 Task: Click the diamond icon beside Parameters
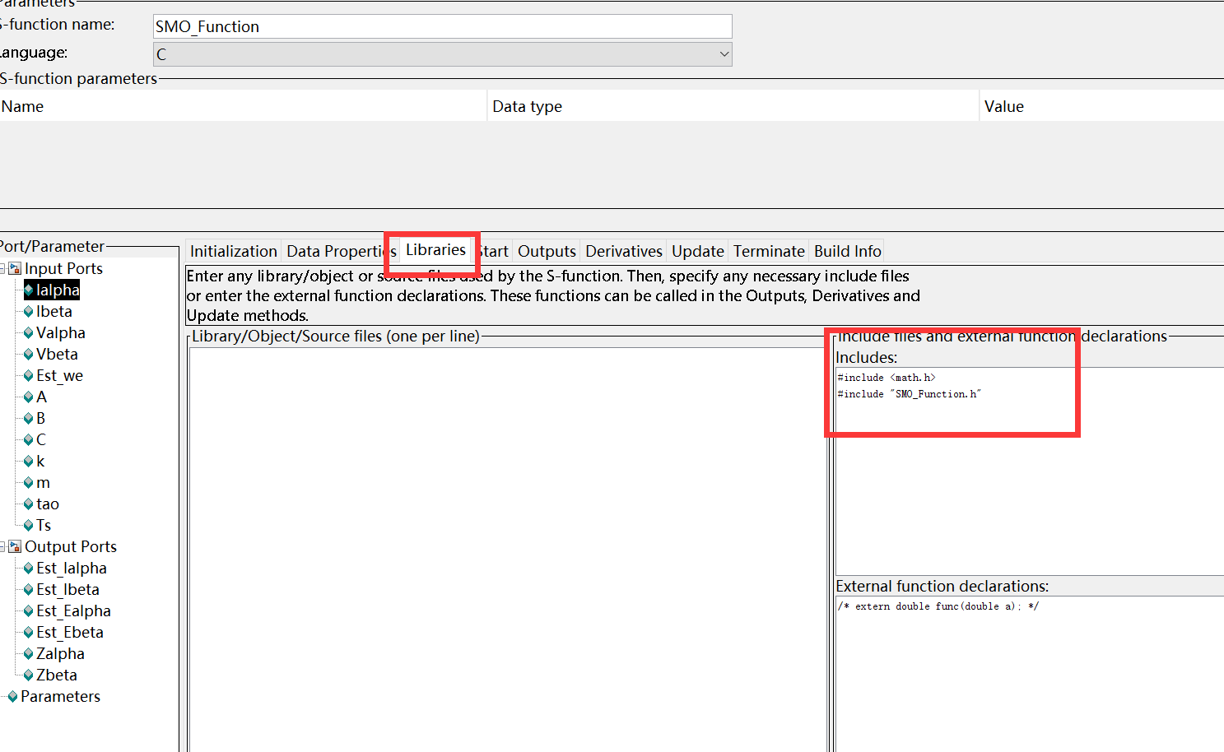12,697
